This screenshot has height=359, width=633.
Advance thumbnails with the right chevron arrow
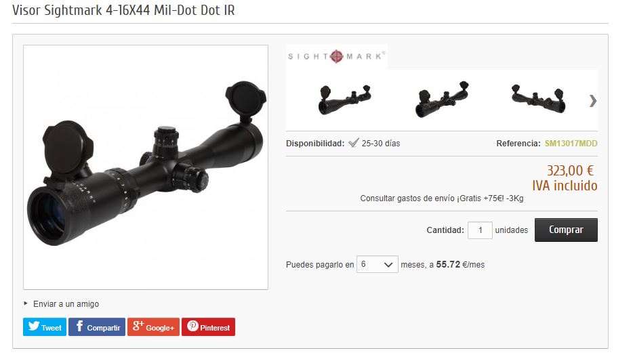tap(592, 100)
